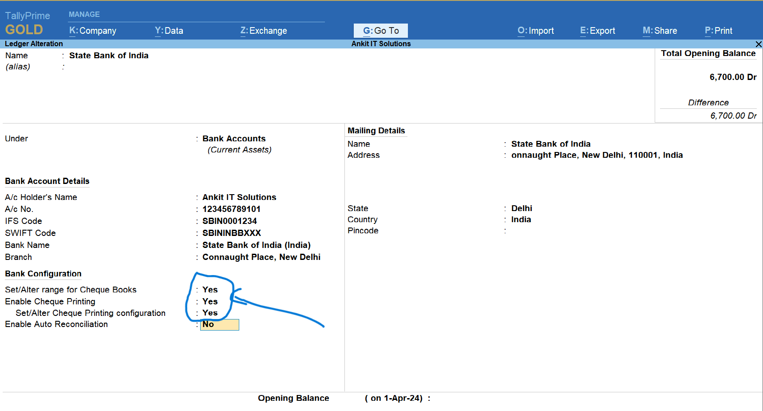763x411 pixels.
Task: Click the G: Go To button
Action: (x=381, y=31)
